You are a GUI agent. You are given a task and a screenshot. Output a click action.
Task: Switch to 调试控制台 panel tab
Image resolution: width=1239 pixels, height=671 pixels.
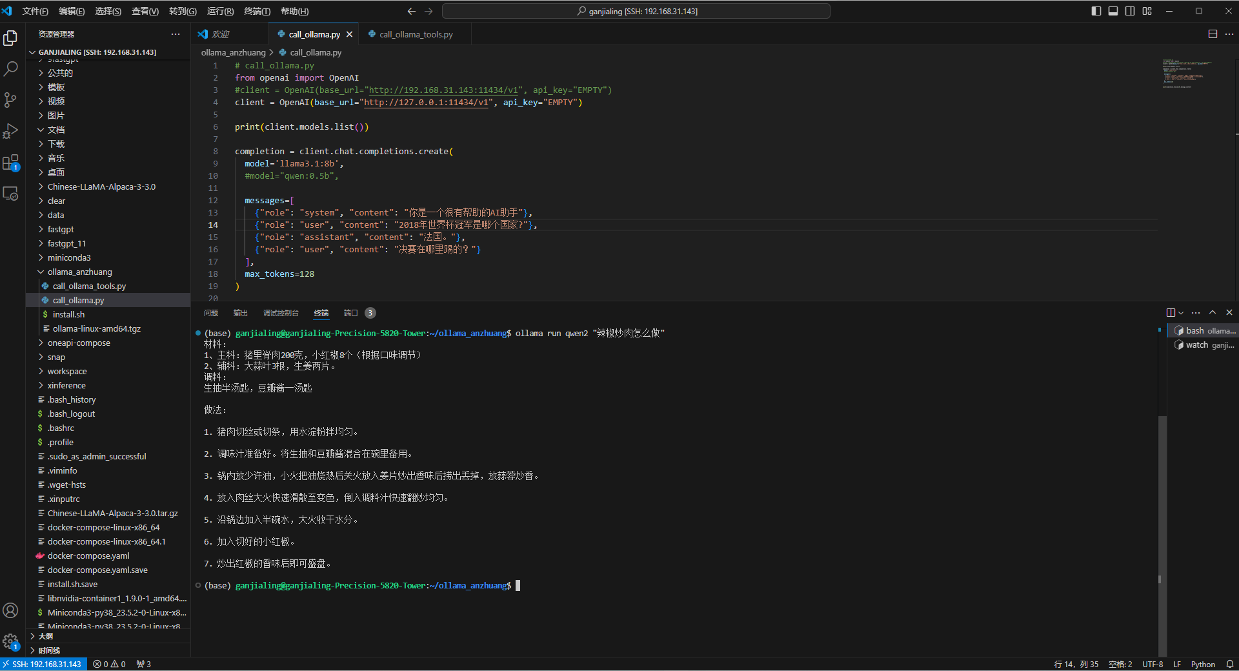pos(281,313)
